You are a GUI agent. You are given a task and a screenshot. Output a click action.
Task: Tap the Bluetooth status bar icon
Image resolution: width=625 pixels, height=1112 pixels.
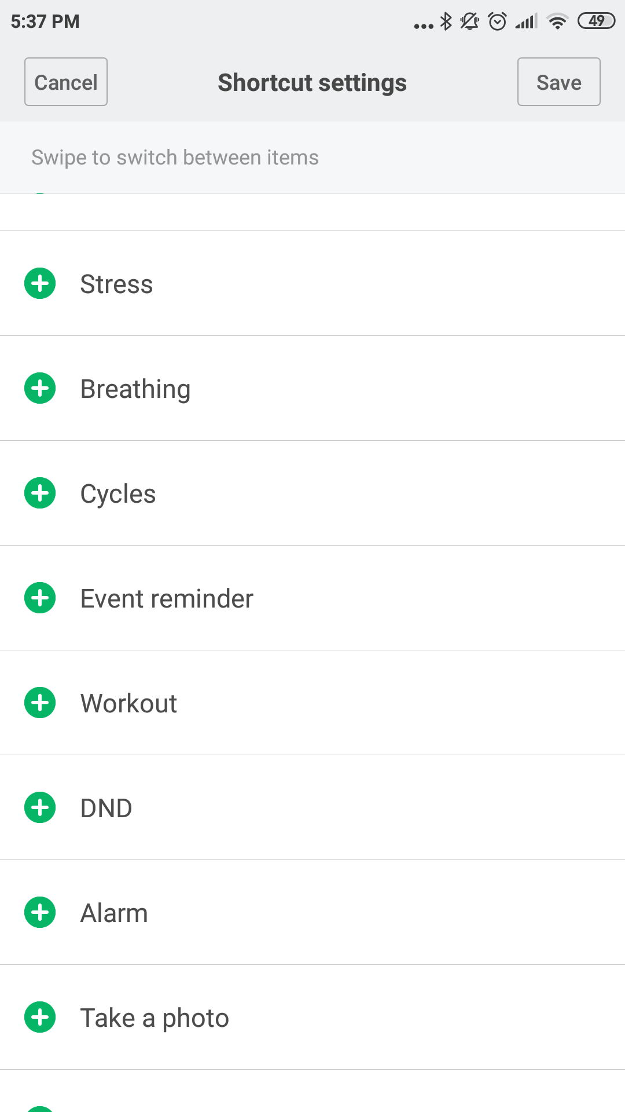tap(446, 21)
